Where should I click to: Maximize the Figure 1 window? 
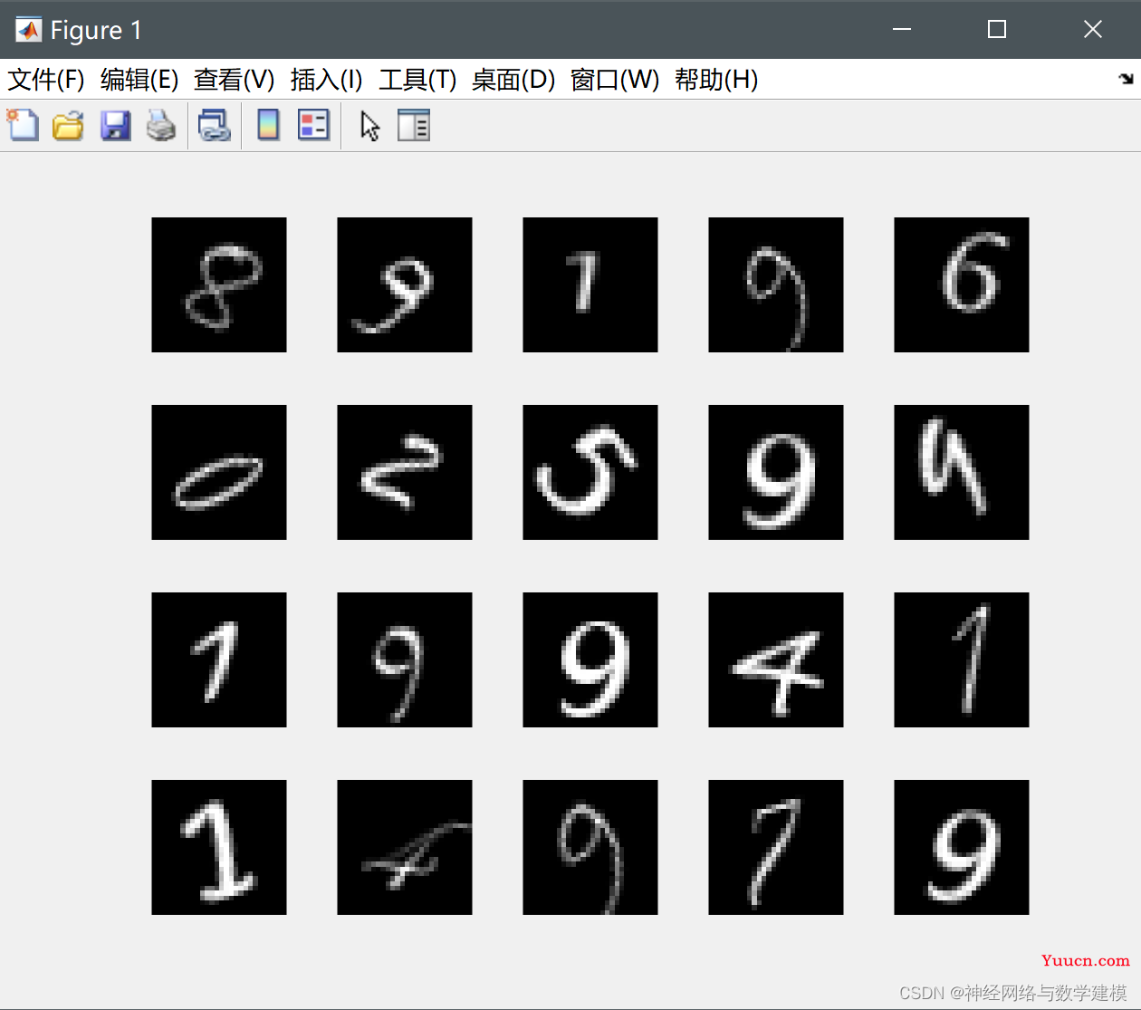pyautogui.click(x=997, y=29)
